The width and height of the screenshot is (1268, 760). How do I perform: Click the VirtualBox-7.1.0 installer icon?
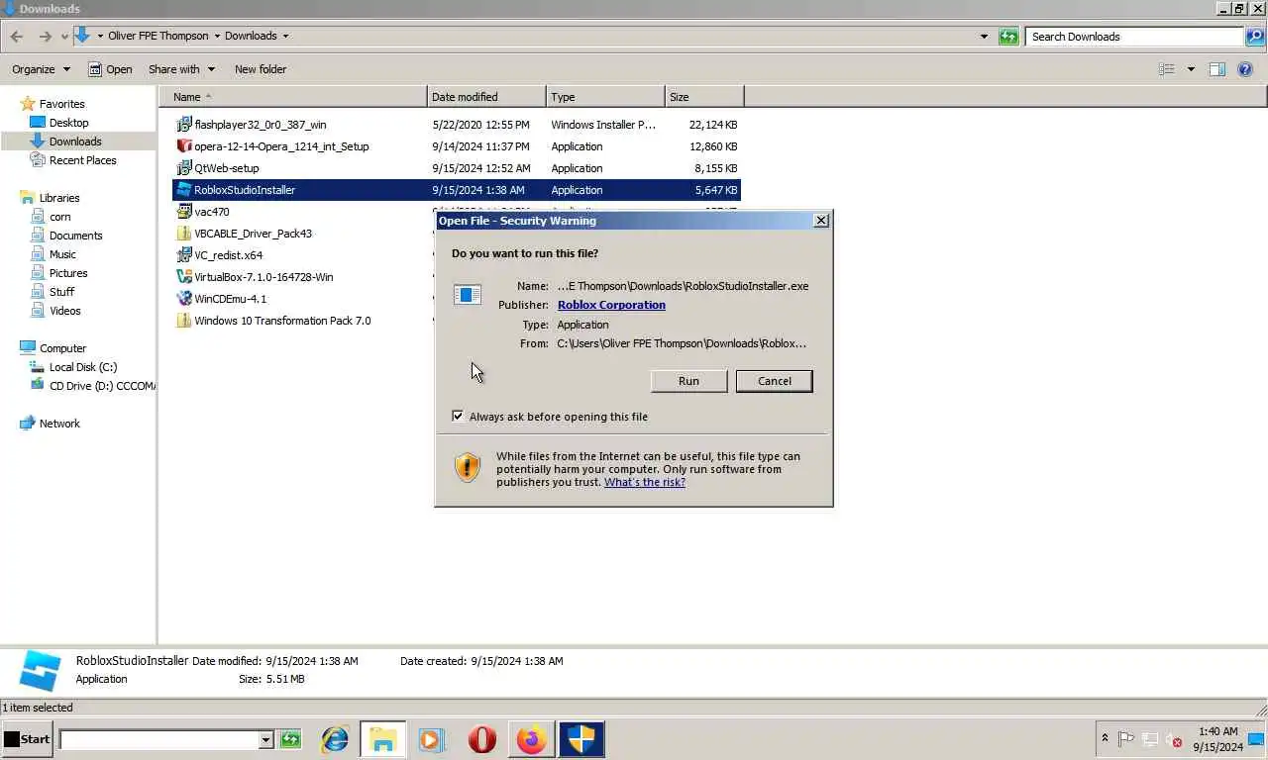(x=183, y=277)
